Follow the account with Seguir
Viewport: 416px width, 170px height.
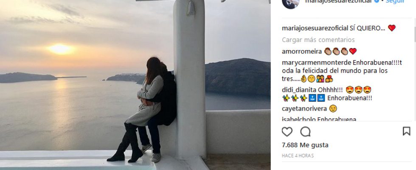pyautogui.click(x=395, y=1)
